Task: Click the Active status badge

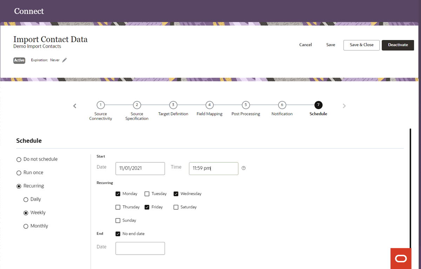Action: (x=19, y=60)
